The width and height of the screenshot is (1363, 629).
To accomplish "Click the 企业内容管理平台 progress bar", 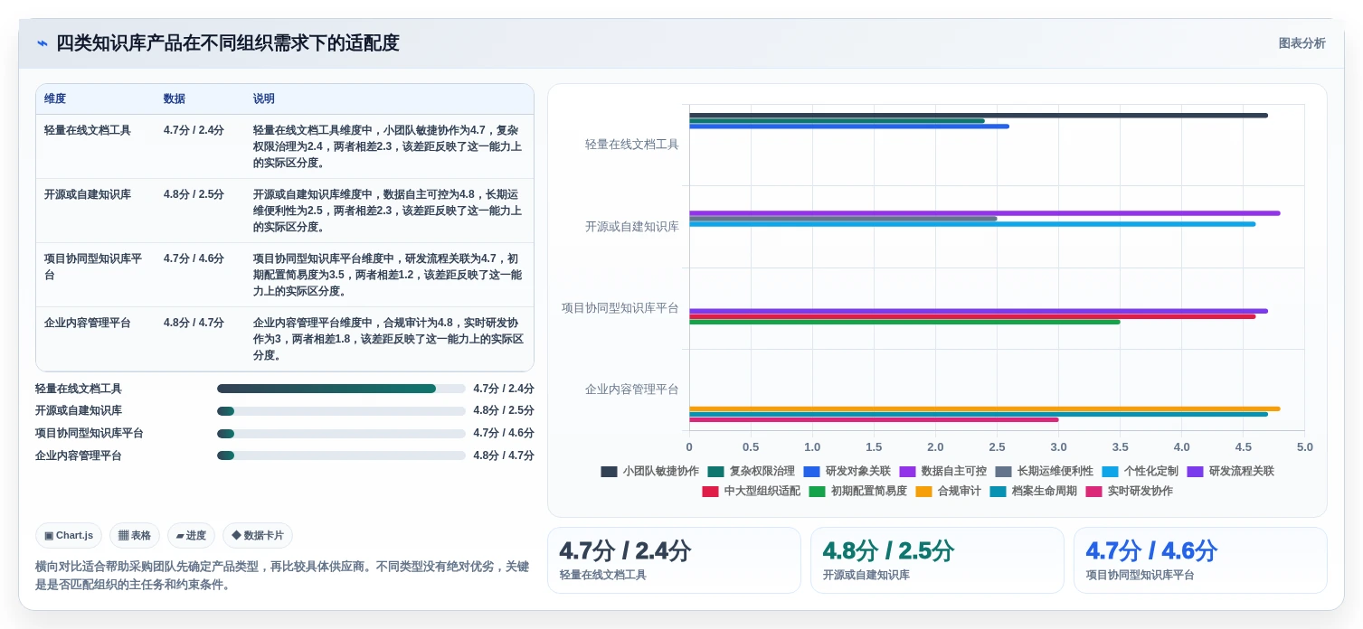I will (341, 455).
